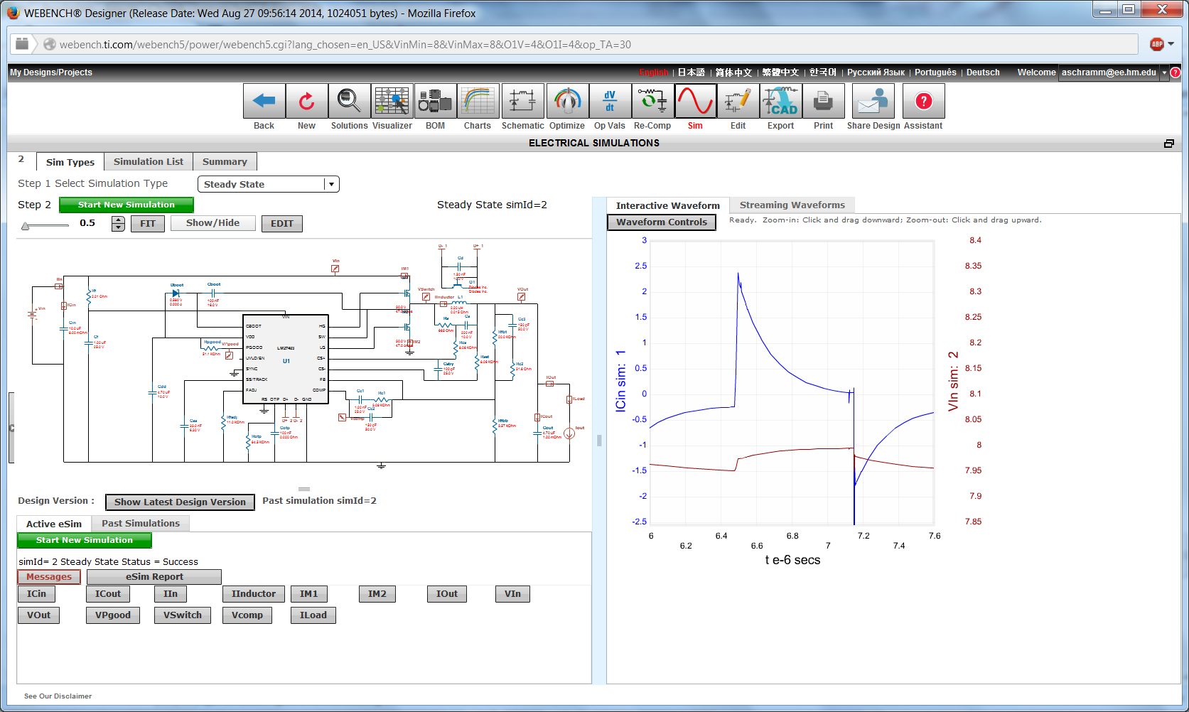1189x712 pixels.
Task: Open the Waveform Controls button
Action: (x=662, y=222)
